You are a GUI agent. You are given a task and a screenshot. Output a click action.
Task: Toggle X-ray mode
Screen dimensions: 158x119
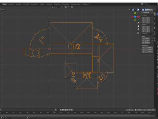tap(143, 10)
